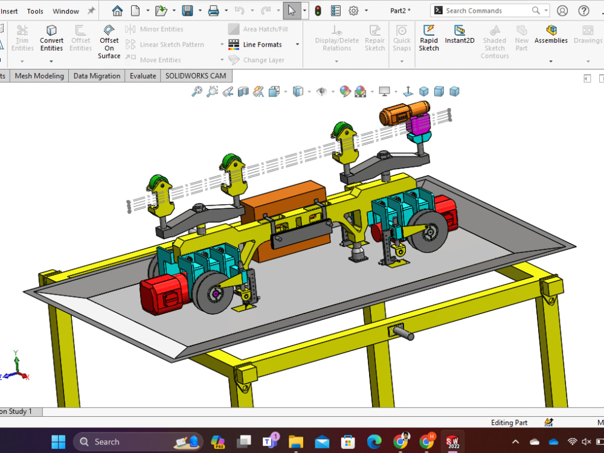Click Offset On Surface tool

pos(109,42)
